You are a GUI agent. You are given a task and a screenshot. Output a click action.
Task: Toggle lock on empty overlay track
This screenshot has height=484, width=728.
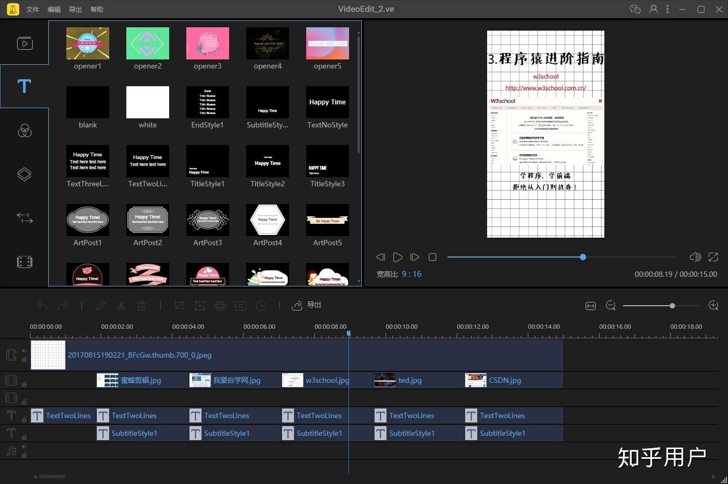24,402
